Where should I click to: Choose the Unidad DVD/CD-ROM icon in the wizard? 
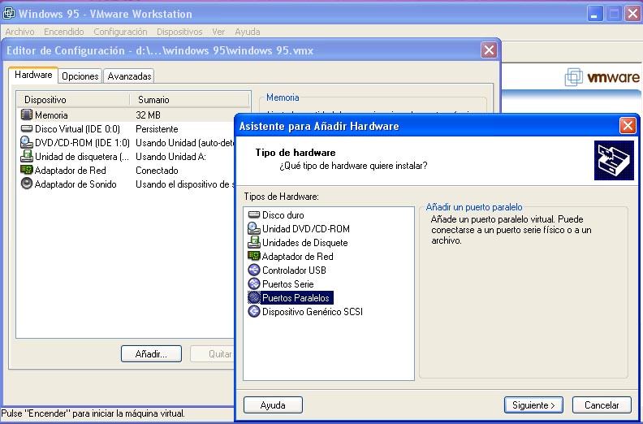(x=254, y=228)
